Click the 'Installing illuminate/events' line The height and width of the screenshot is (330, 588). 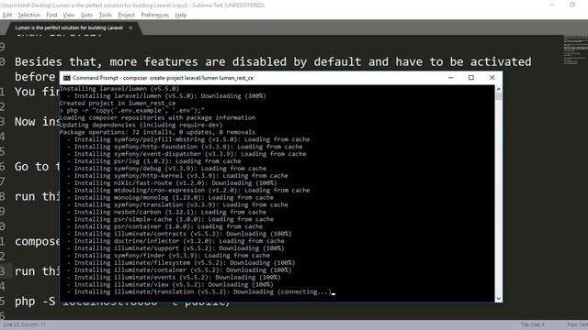click(174, 277)
